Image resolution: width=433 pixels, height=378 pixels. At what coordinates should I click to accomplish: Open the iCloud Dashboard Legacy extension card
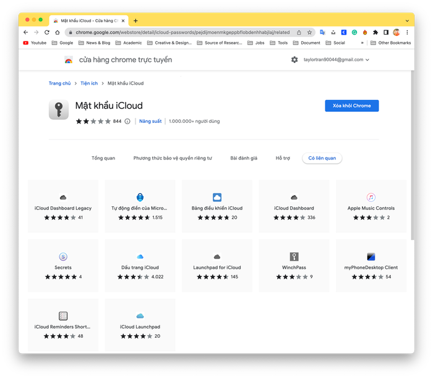(x=63, y=206)
